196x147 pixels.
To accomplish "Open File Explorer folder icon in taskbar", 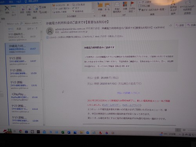I will point(81,132).
